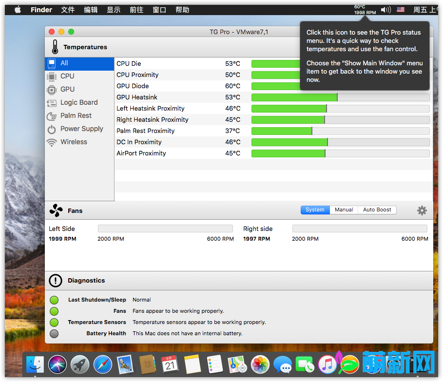Screen dimensions: 443x382
Task: Open Photos app in the Dock
Action: click(260, 364)
